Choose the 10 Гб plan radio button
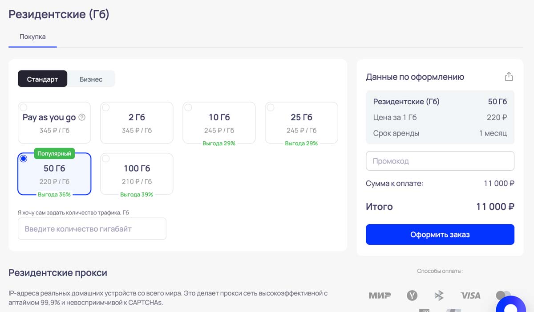Screen dimensions: 534x312 coord(188,107)
